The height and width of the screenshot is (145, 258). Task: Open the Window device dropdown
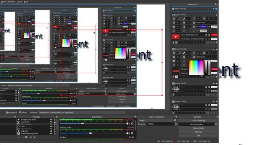click(x=82, y=113)
